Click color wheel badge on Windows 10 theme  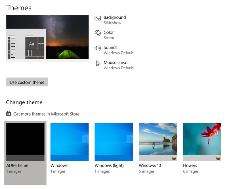pyautogui.click(x=174, y=158)
